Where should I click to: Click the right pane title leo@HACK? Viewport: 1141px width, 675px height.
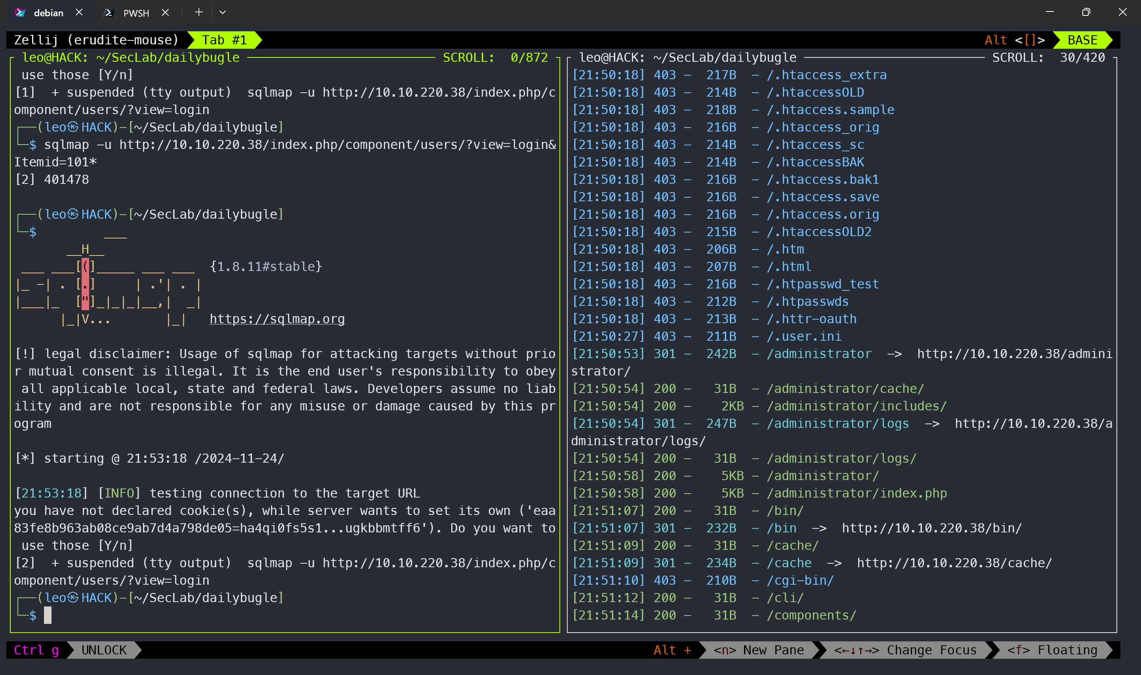pos(688,57)
